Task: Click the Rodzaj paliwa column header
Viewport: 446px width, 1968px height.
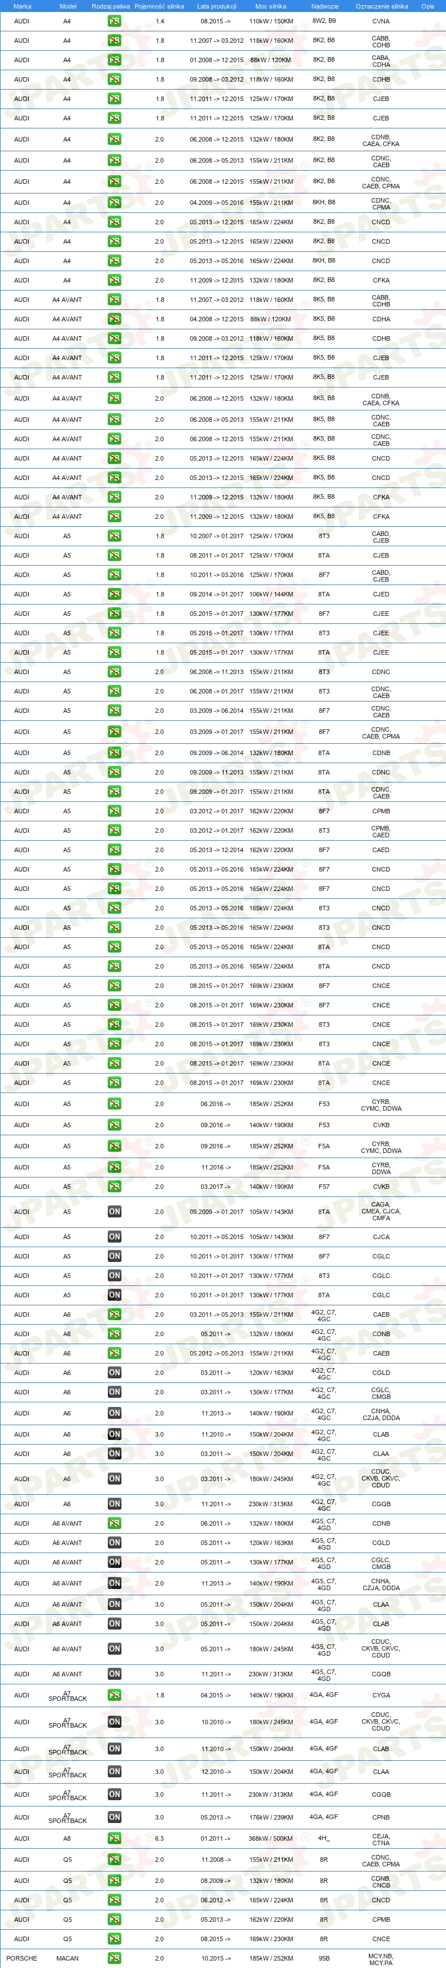Action: click(111, 6)
